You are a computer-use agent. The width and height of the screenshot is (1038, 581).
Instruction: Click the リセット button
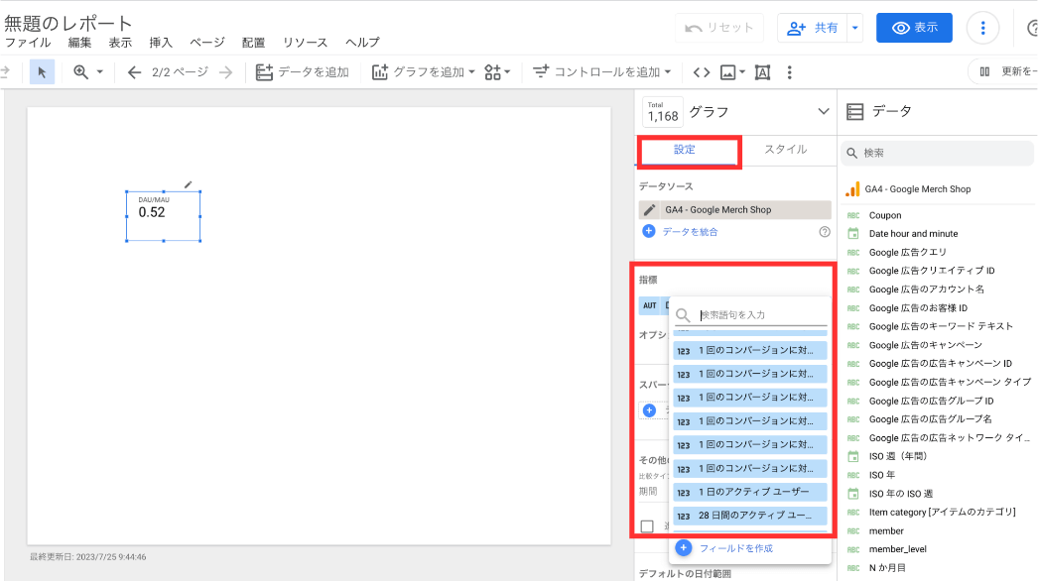click(719, 28)
